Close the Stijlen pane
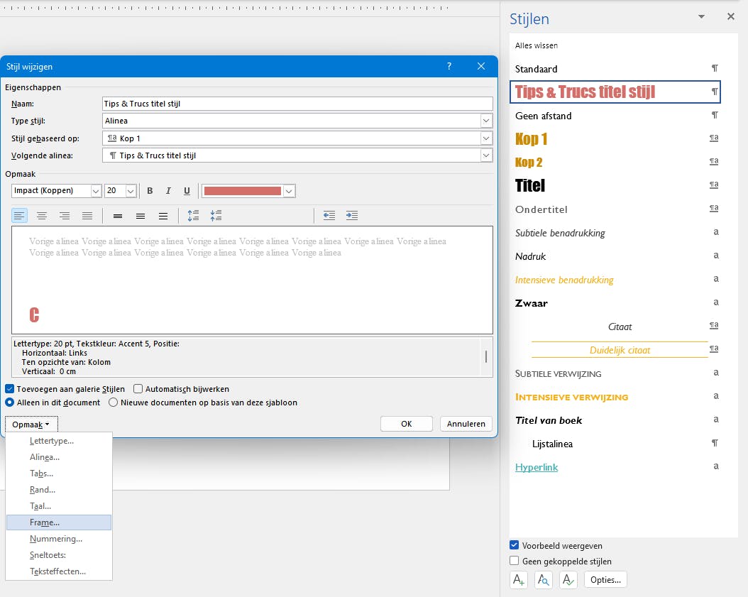The width and height of the screenshot is (748, 597). coord(731,17)
